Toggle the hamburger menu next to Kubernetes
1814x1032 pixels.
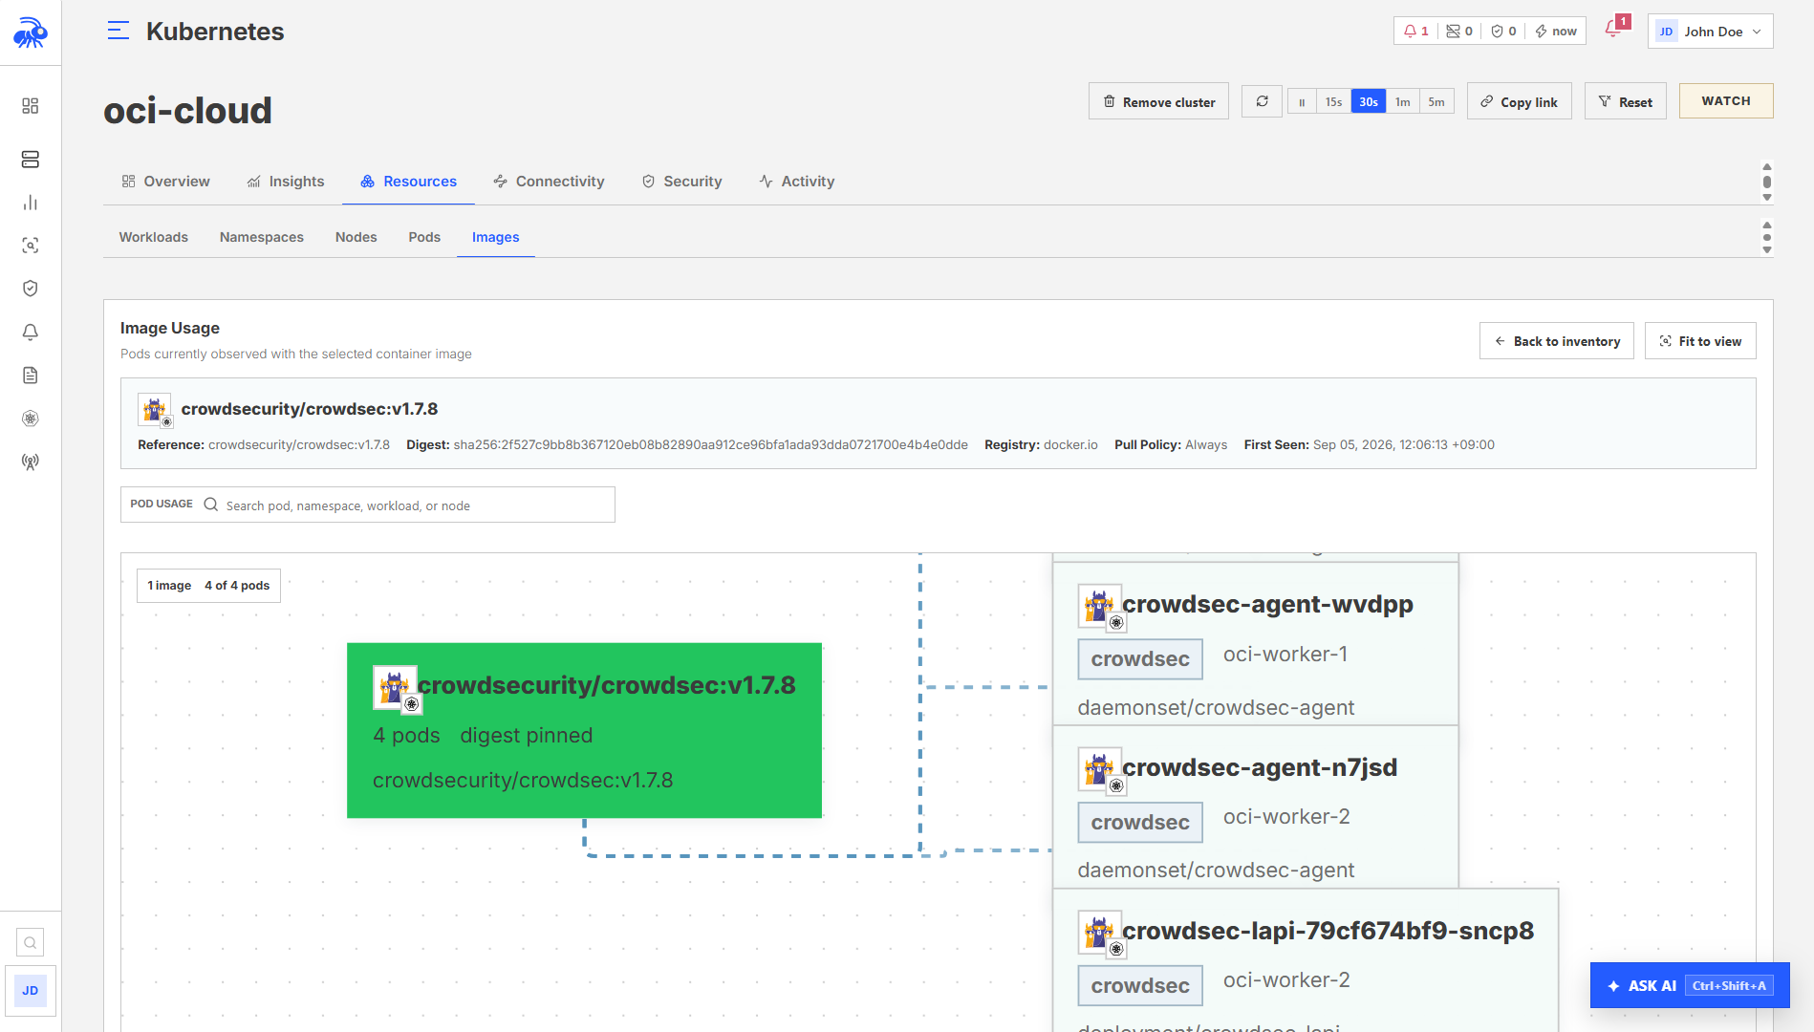119,32
